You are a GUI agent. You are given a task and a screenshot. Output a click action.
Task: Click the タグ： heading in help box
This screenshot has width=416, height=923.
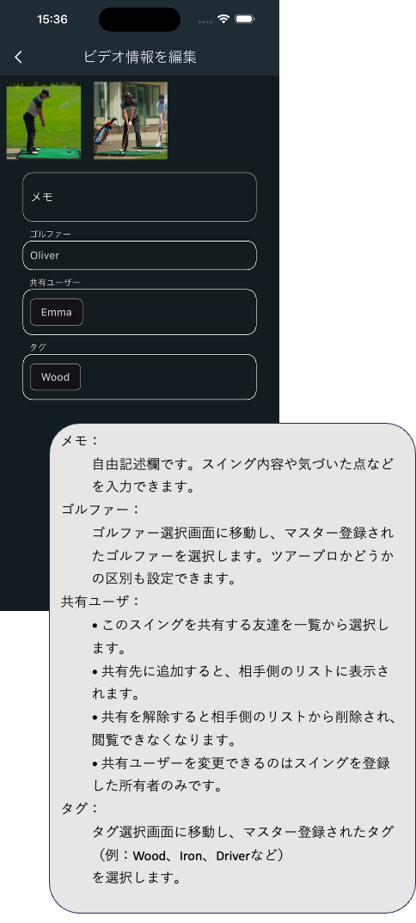tap(81, 808)
